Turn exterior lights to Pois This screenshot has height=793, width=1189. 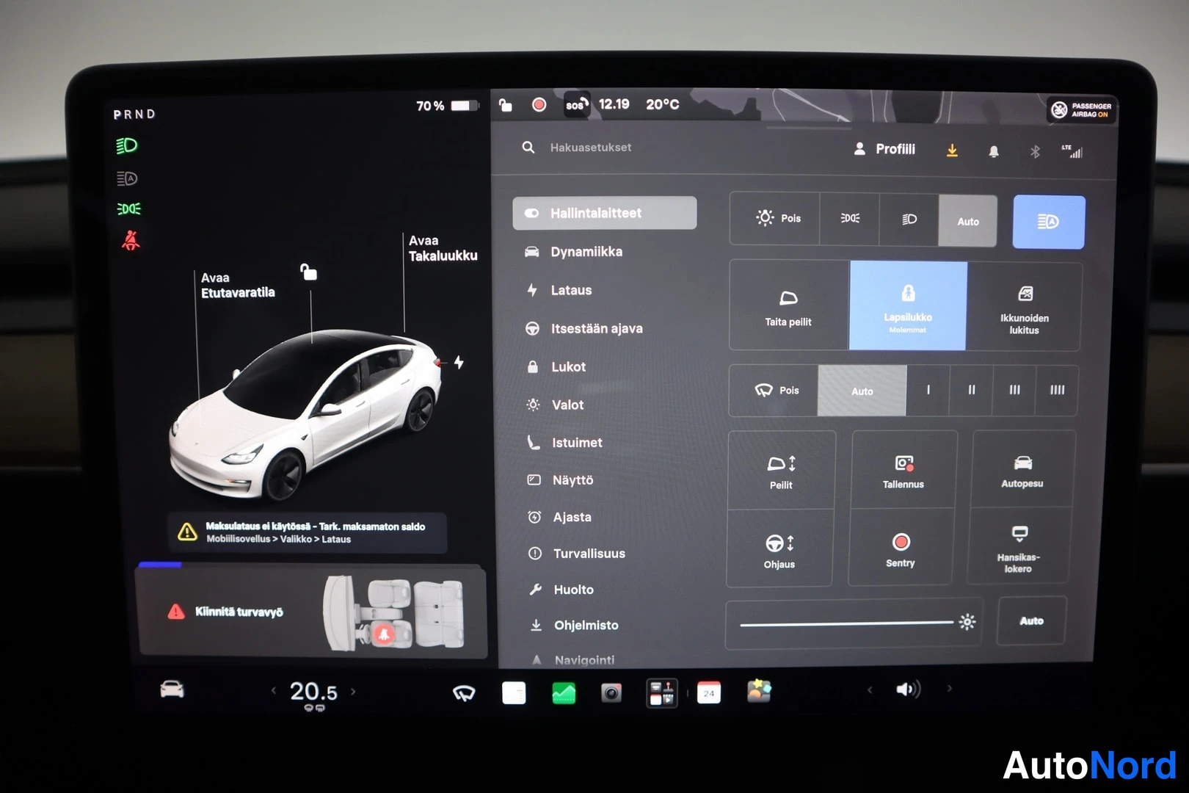(x=776, y=218)
